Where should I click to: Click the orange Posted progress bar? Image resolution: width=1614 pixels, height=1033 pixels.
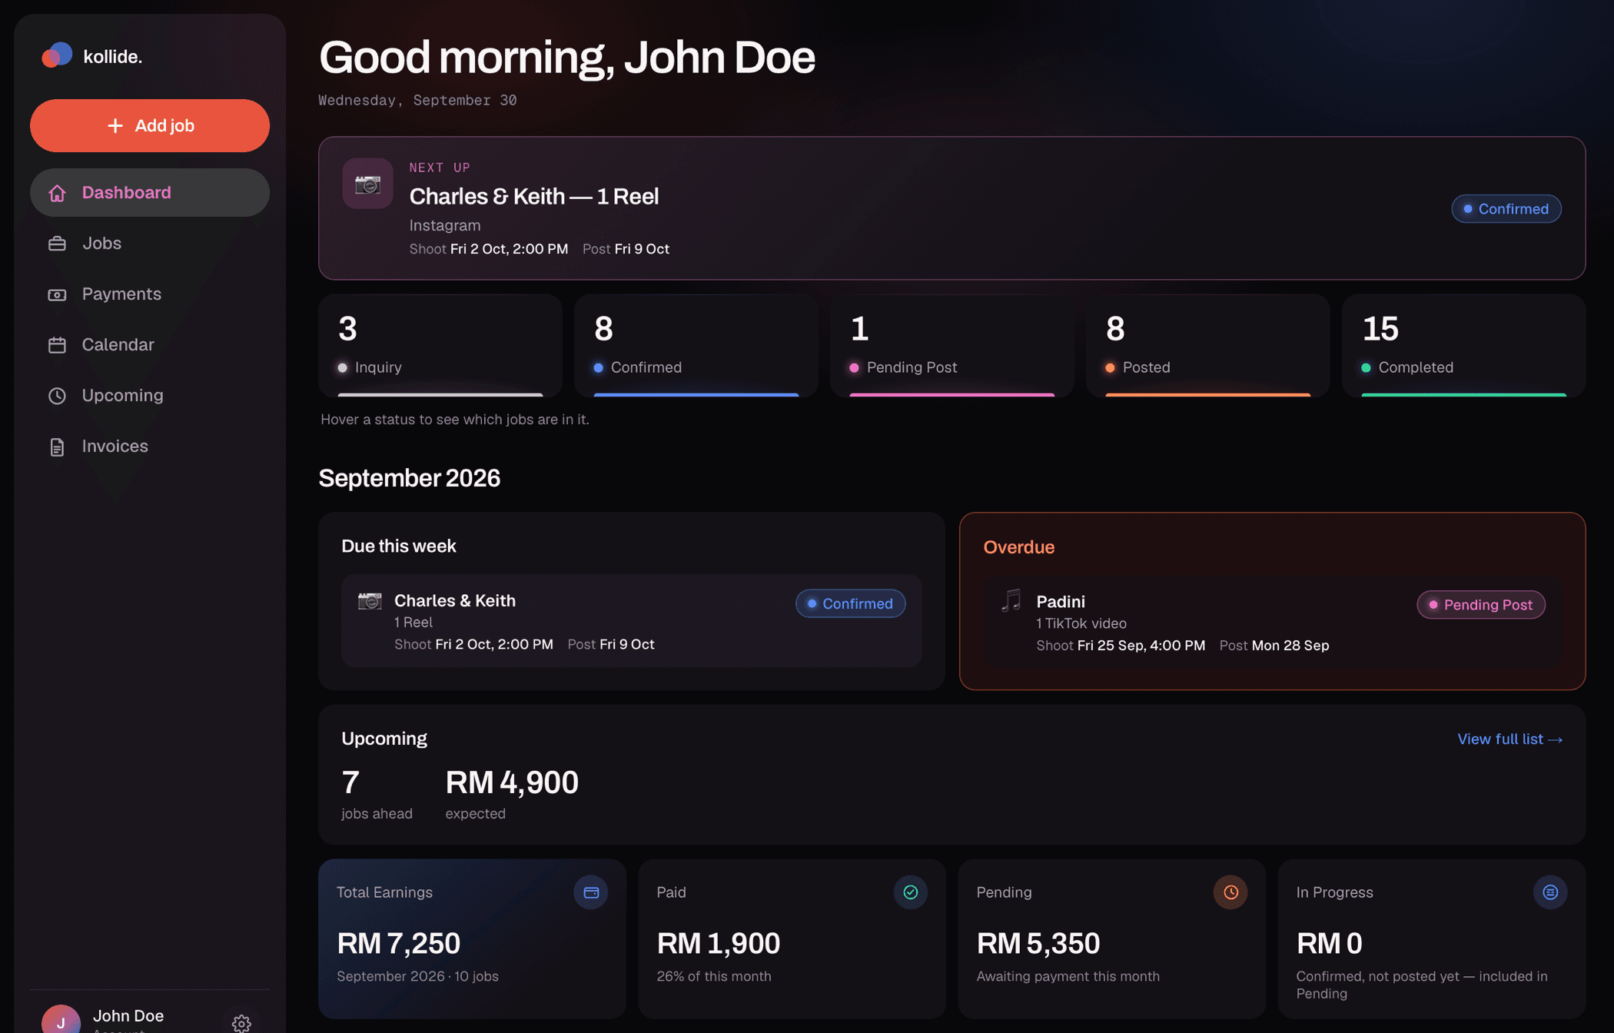1208,395
